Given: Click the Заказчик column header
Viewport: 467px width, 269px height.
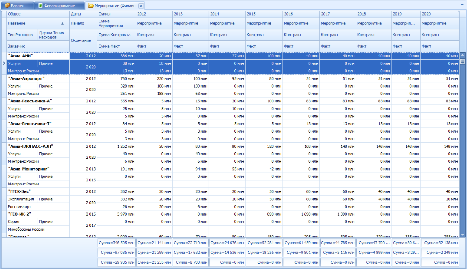Looking at the screenshot, I should pos(38,46).
